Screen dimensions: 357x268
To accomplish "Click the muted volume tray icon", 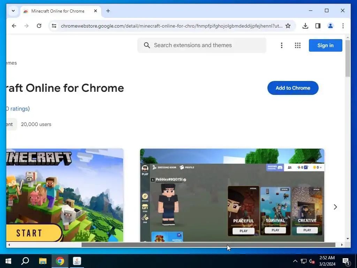I will point(312,261).
